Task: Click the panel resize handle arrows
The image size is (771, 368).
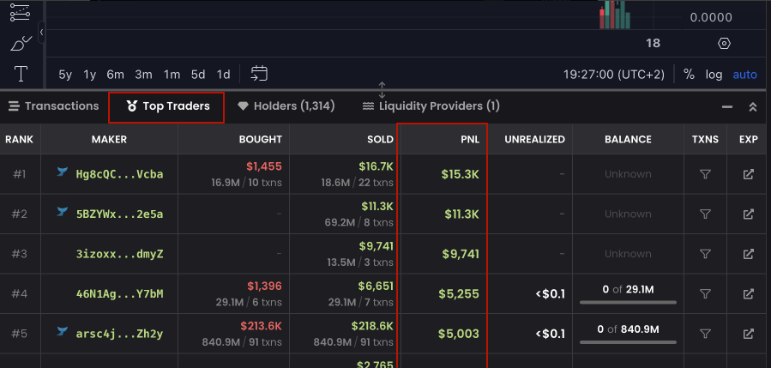Action: (x=382, y=90)
